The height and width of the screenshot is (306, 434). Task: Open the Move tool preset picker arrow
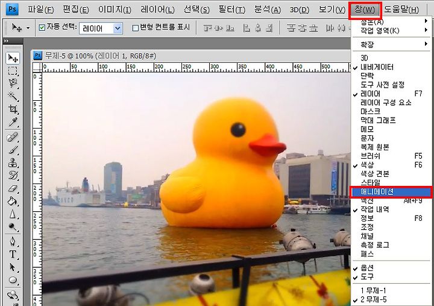click(x=28, y=28)
